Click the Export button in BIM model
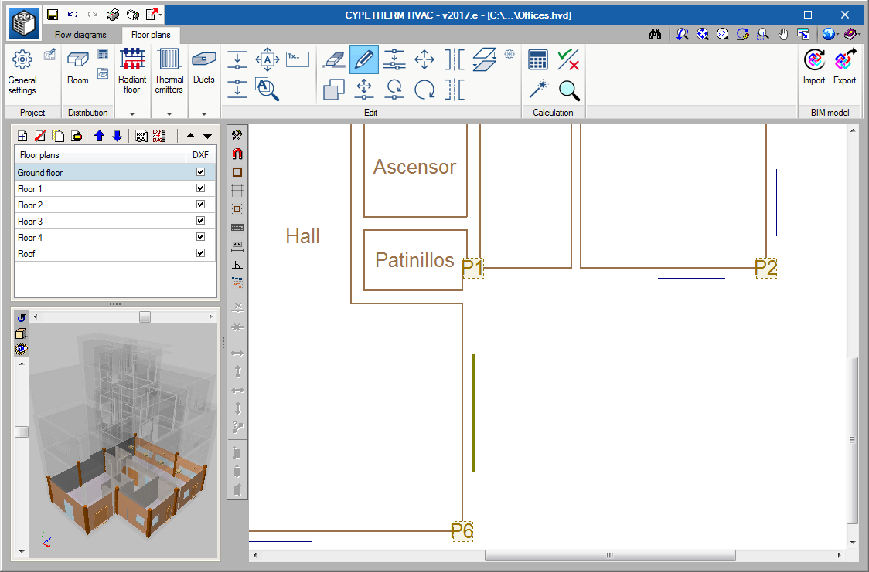869x572 pixels. [x=844, y=66]
